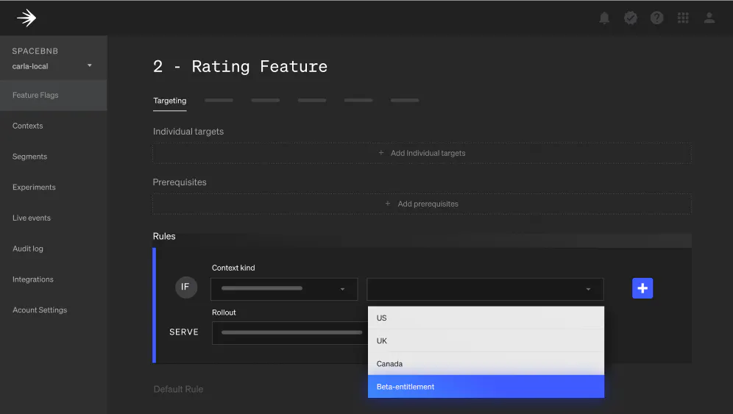Viewport: 733px width, 414px height.
Task: Open the apps grid icon
Action: click(x=683, y=18)
